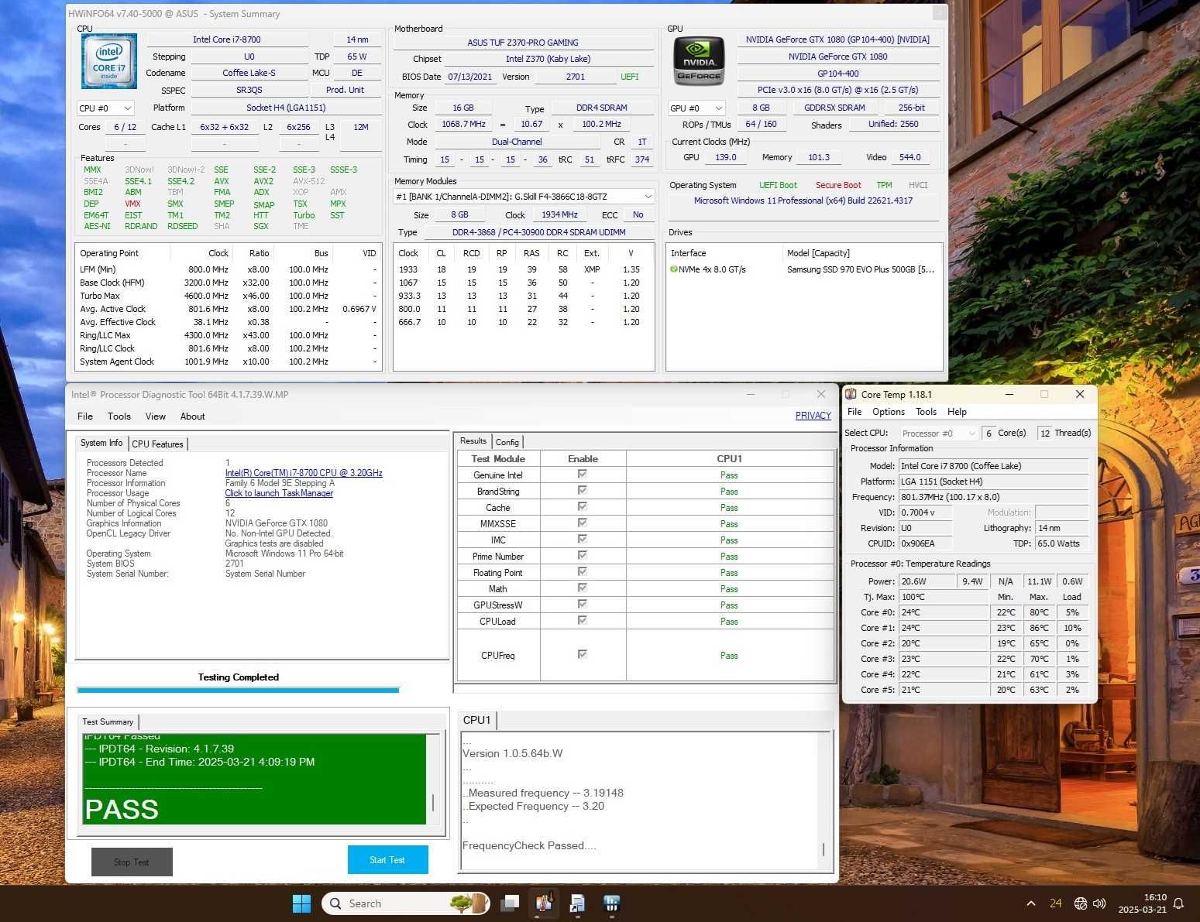The width and height of the screenshot is (1200, 922).
Task: Open File menu in Intel Diagnostic Tool
Action: click(x=85, y=416)
